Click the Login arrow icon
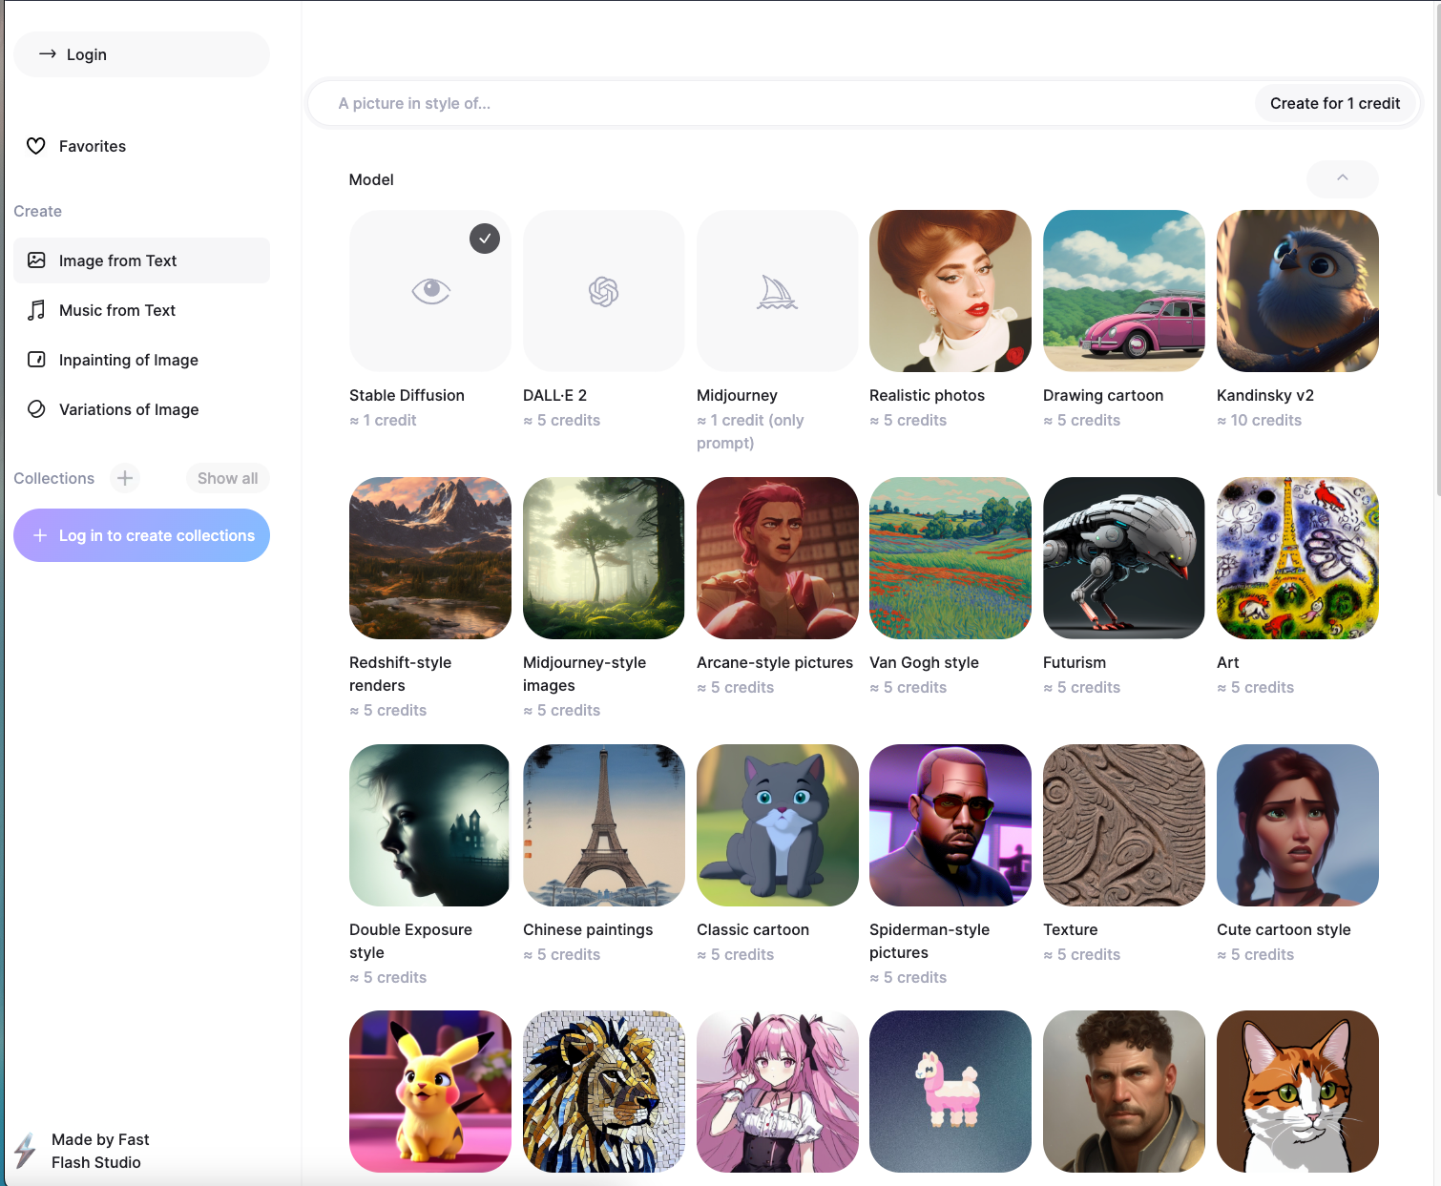This screenshot has width=1441, height=1186. point(47,54)
